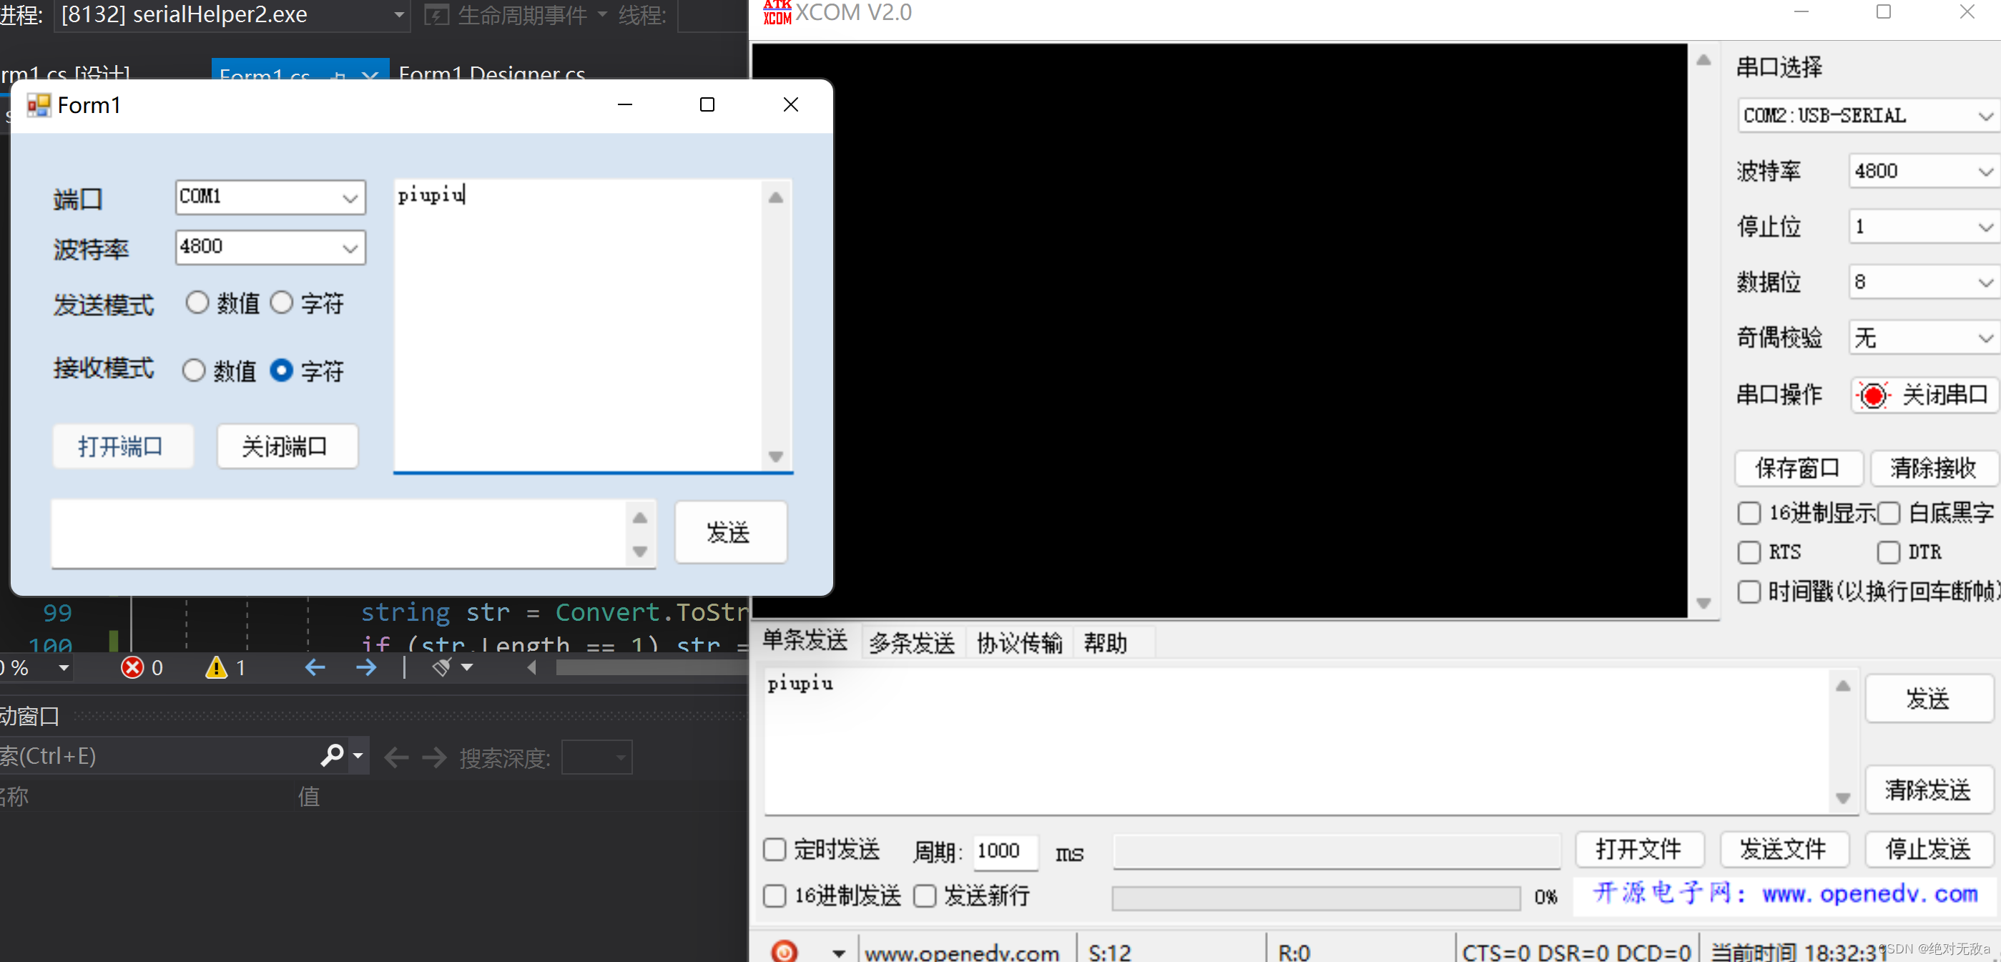
Task: Toggle the RTS checkbox
Action: coord(1749,552)
